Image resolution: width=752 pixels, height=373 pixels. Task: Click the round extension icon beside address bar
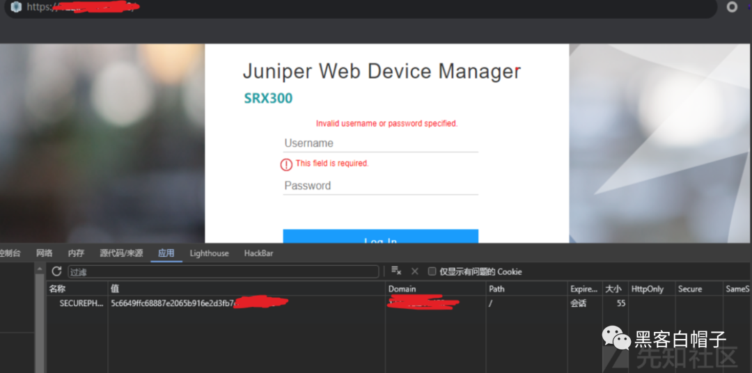point(732,7)
